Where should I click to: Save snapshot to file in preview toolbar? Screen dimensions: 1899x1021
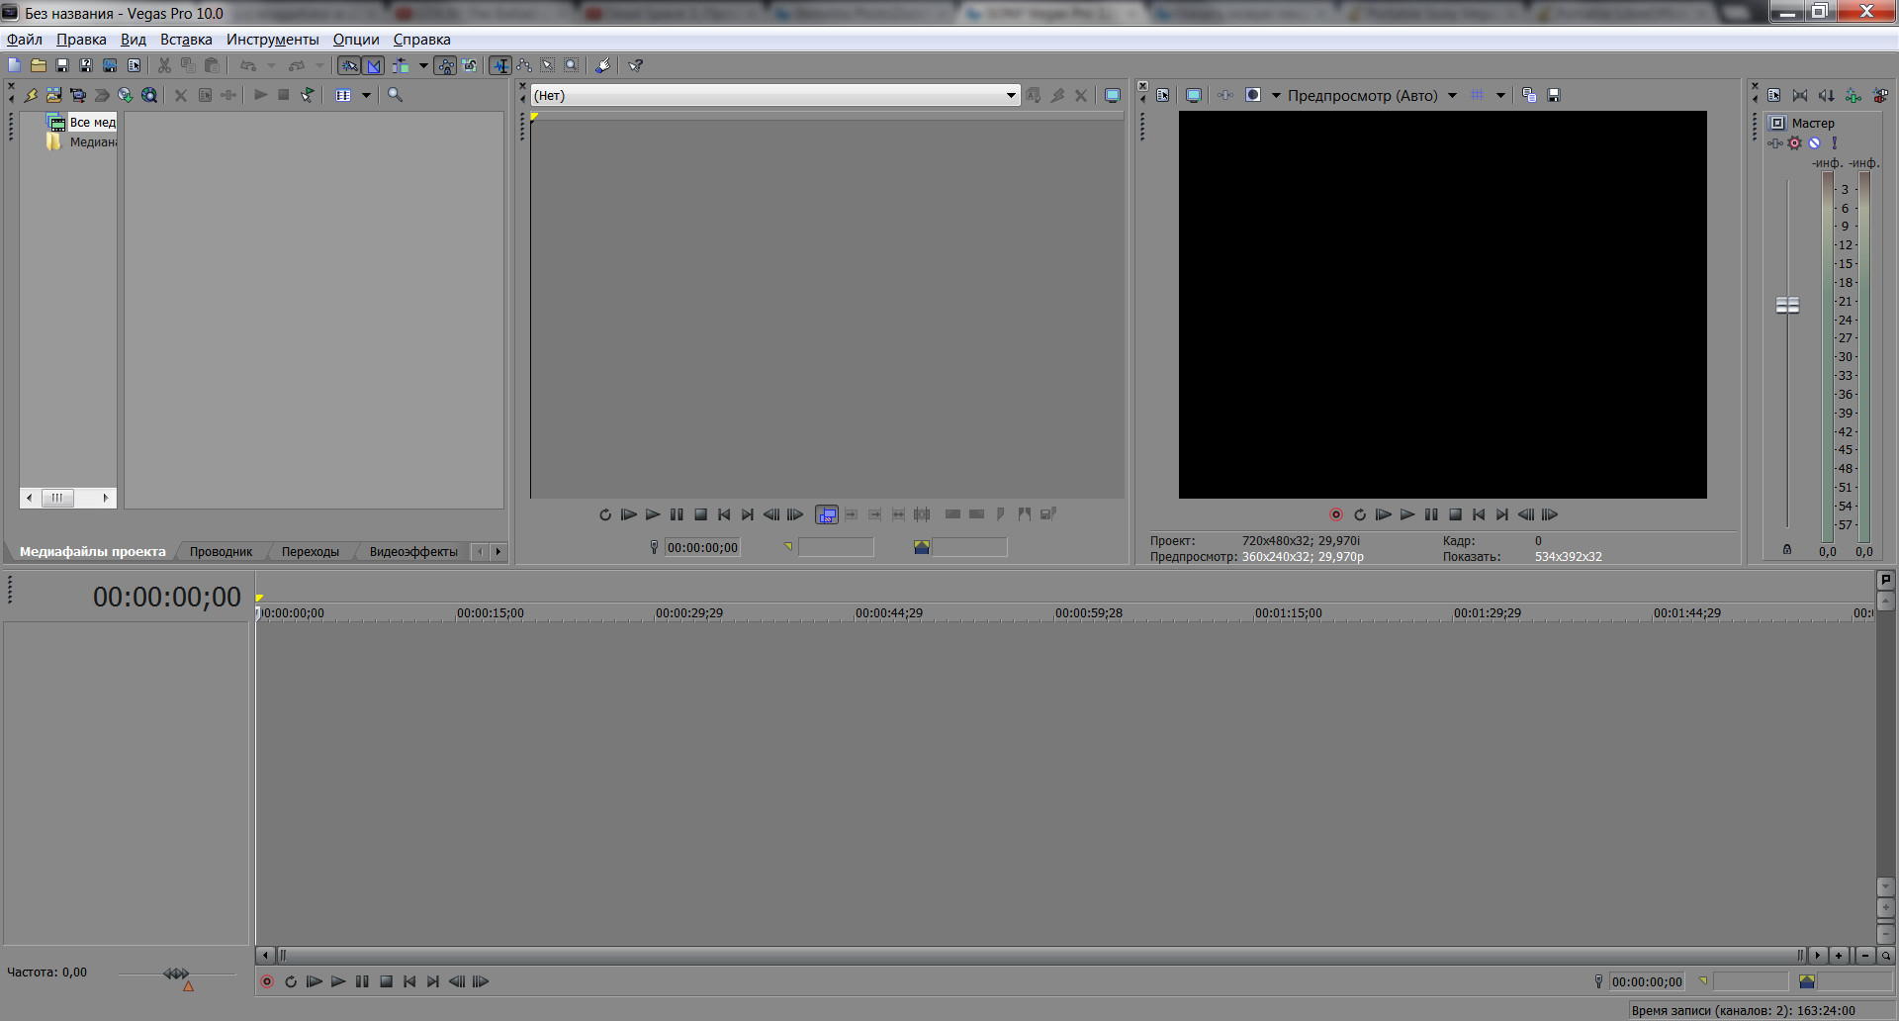pyautogui.click(x=1554, y=95)
